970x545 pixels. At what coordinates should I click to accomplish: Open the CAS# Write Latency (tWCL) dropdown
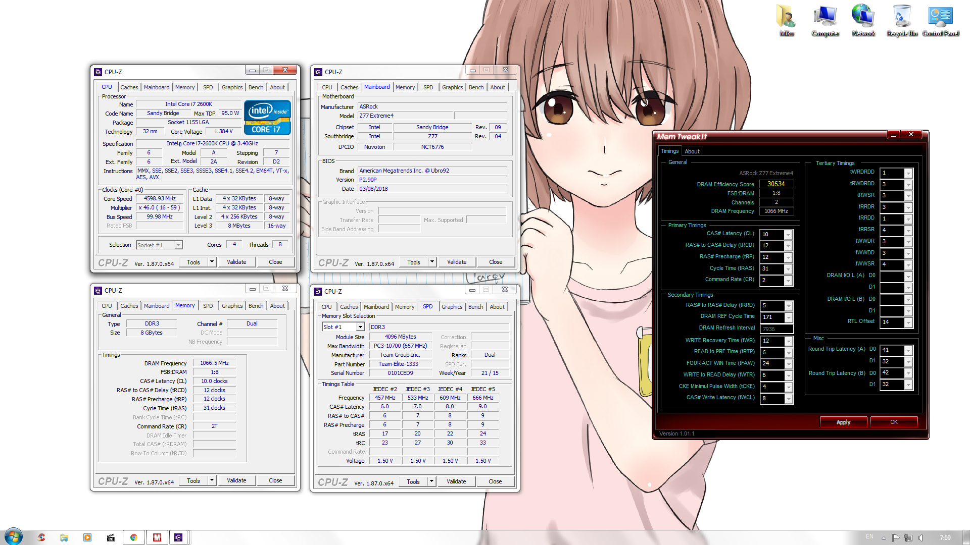[x=789, y=399]
